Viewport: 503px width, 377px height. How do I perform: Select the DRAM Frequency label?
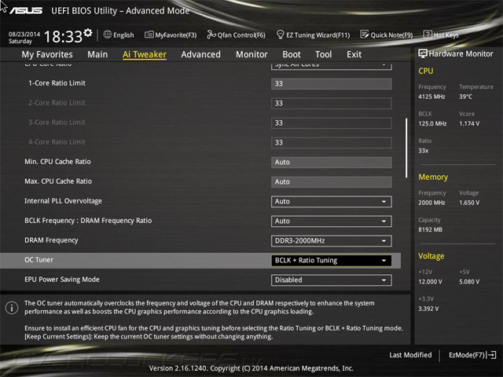(x=51, y=240)
